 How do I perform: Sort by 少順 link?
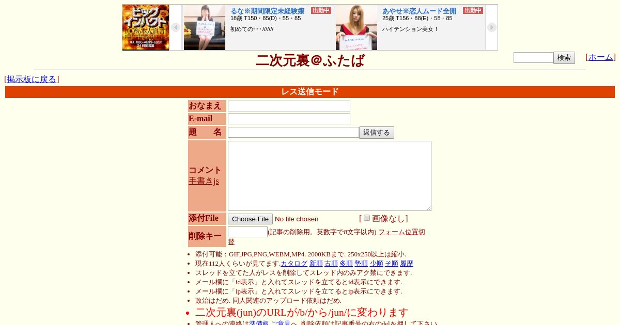click(376, 264)
